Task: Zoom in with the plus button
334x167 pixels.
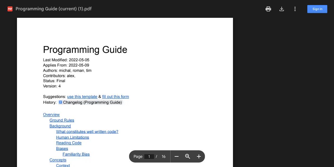Action: [199, 156]
